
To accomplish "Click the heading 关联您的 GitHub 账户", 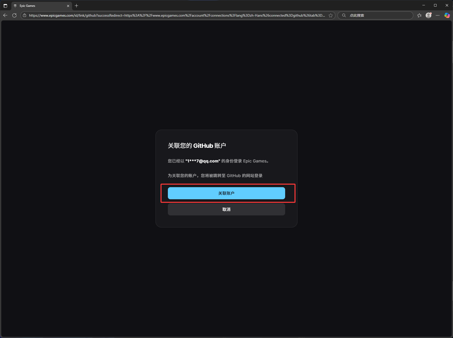I will tap(197, 146).
